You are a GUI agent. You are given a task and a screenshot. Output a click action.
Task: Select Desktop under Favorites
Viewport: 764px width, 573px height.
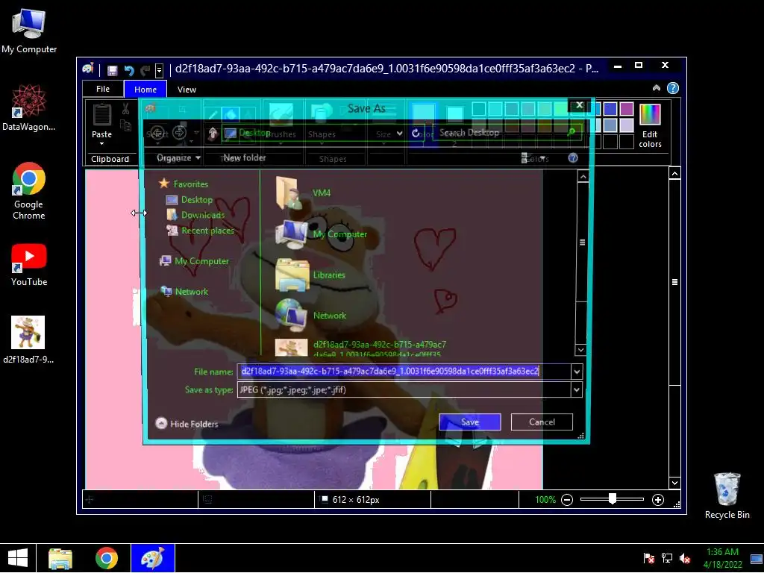click(x=190, y=200)
